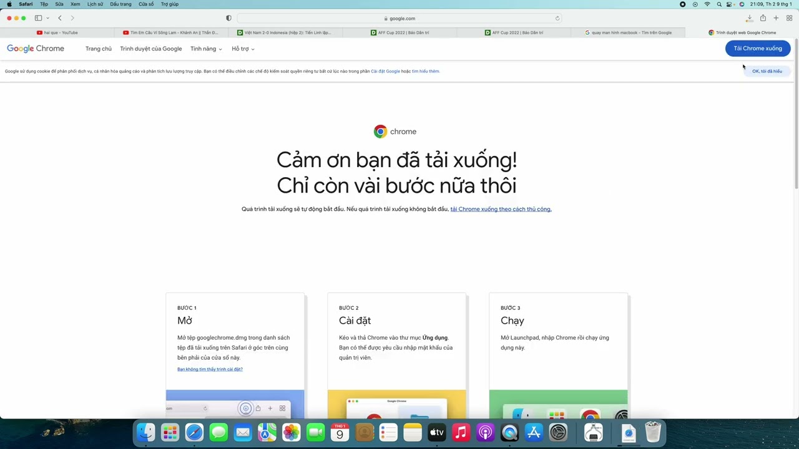Go back with Safari back arrow
The width and height of the screenshot is (799, 449).
click(x=60, y=18)
